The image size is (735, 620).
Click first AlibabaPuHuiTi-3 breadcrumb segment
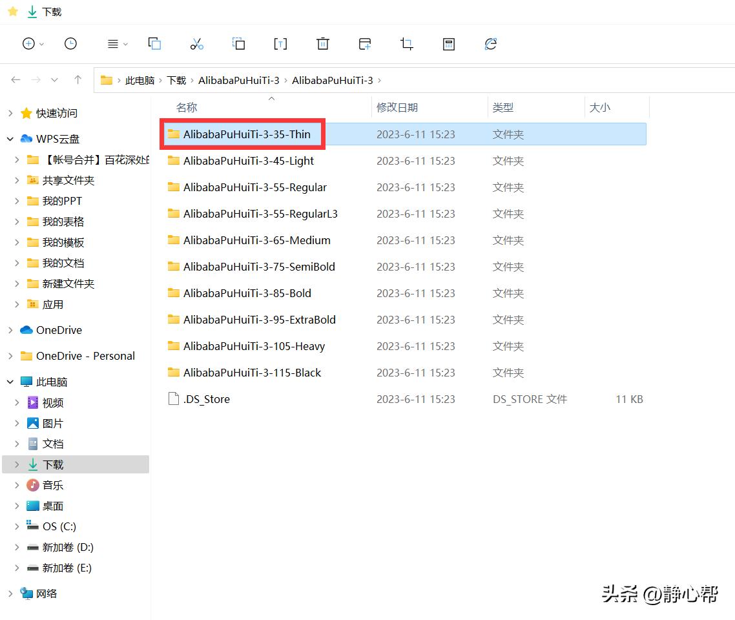238,81
